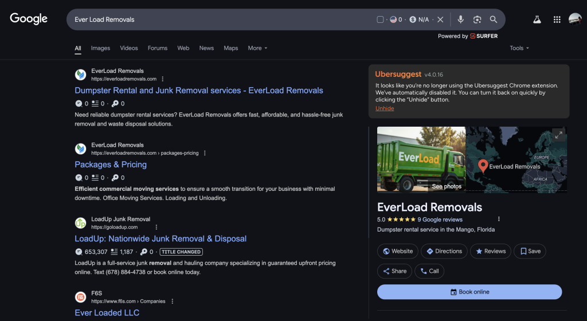This screenshot has width=587, height=321.
Task: Click the dollar CPC icon in search bar
Action: pyautogui.click(x=413, y=19)
